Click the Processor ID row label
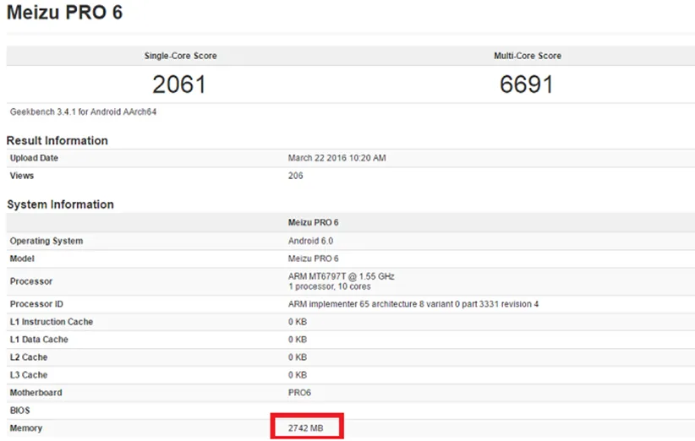695x441 pixels. click(x=38, y=304)
